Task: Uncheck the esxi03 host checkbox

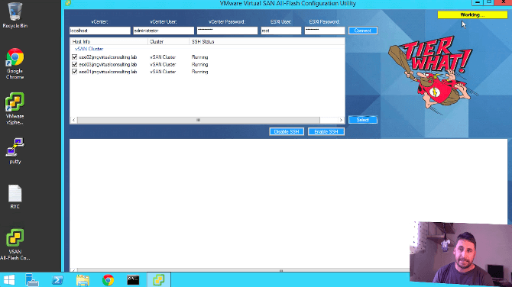Action: pos(74,65)
